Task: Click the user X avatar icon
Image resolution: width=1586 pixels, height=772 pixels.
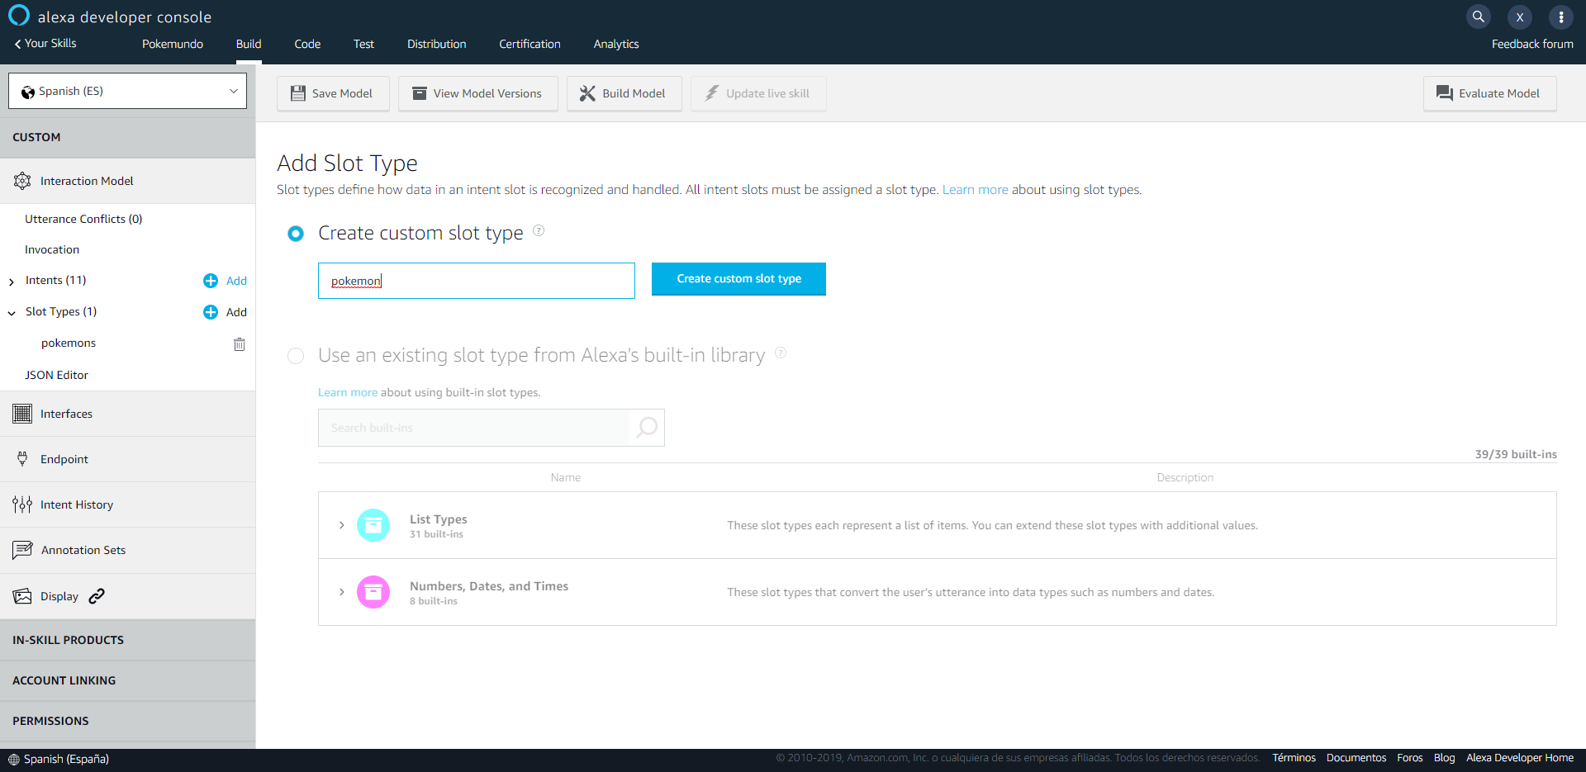Action: tap(1520, 17)
